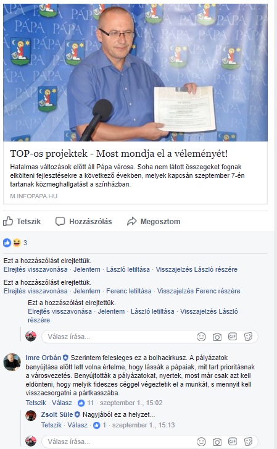Open emoji picker in first reply box

point(202,337)
